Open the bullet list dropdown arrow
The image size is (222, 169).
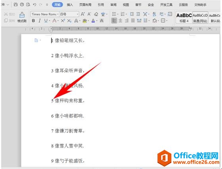pyautogui.click(x=118, y=14)
